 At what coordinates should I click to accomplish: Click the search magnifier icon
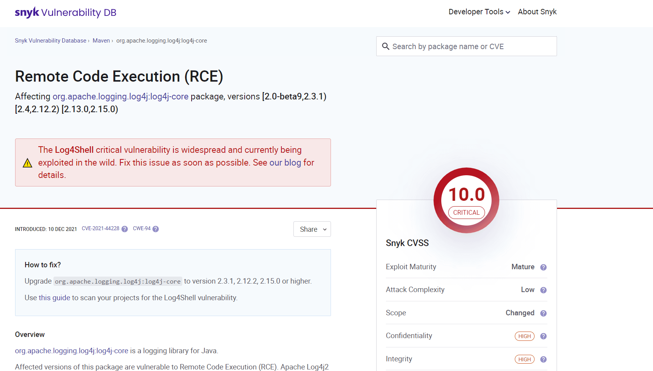(386, 46)
